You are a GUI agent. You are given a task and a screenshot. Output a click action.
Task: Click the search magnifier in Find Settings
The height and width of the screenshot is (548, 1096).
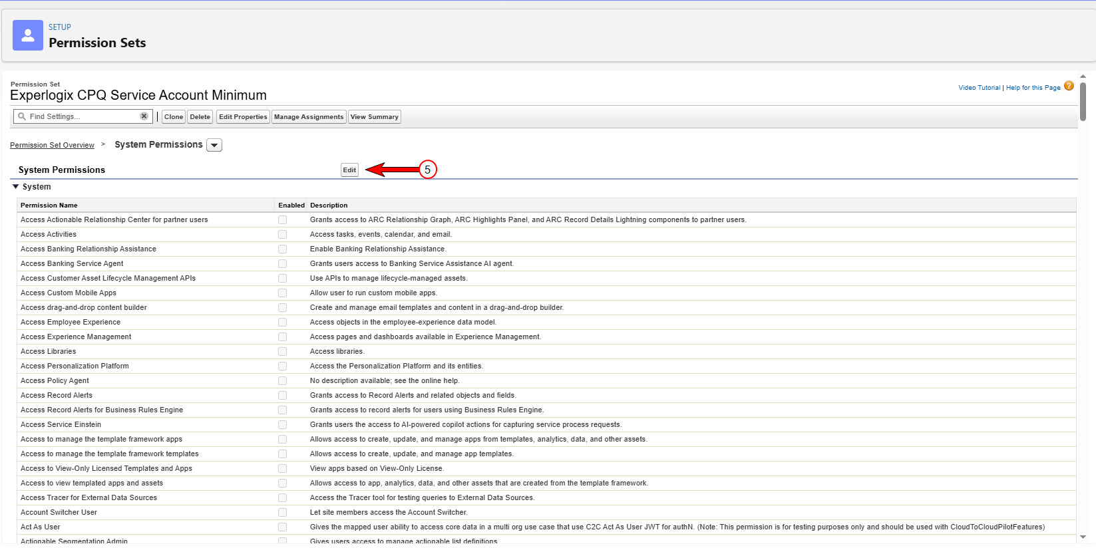(x=22, y=116)
